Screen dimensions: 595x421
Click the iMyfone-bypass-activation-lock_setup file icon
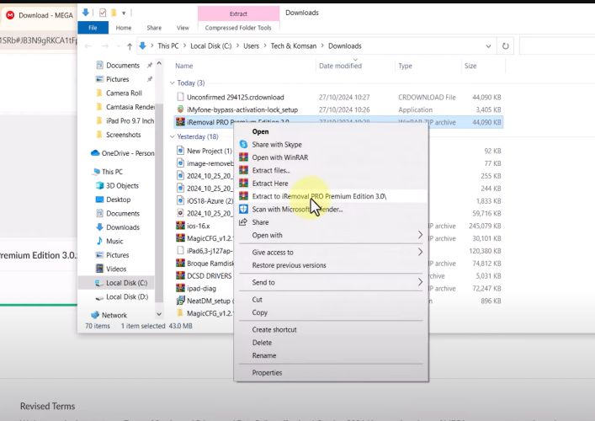[x=180, y=109]
